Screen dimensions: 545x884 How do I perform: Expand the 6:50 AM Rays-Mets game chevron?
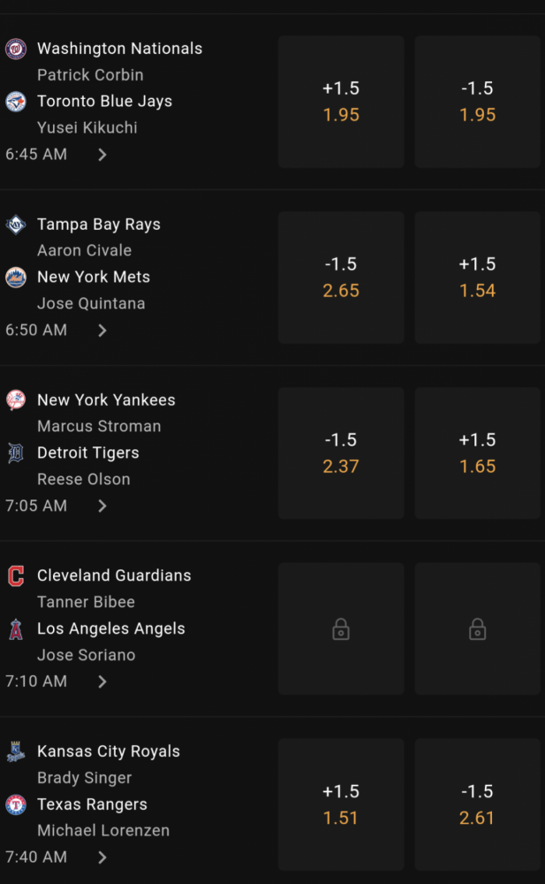[102, 331]
